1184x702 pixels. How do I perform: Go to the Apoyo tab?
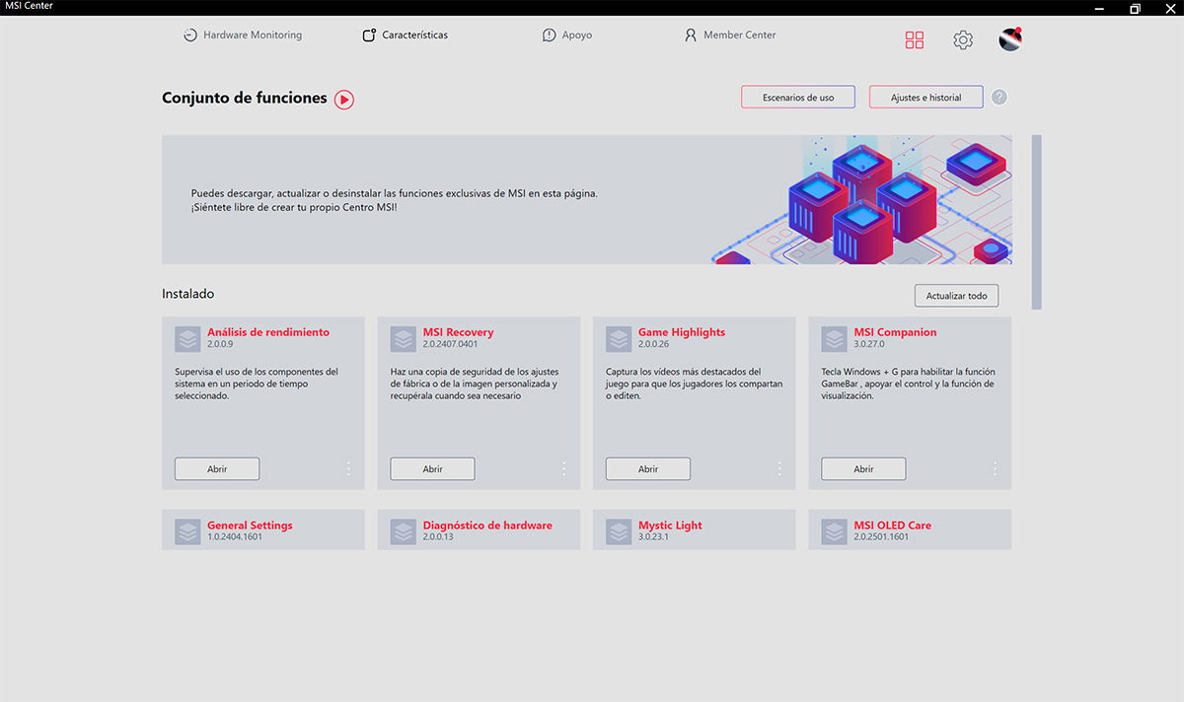(567, 35)
